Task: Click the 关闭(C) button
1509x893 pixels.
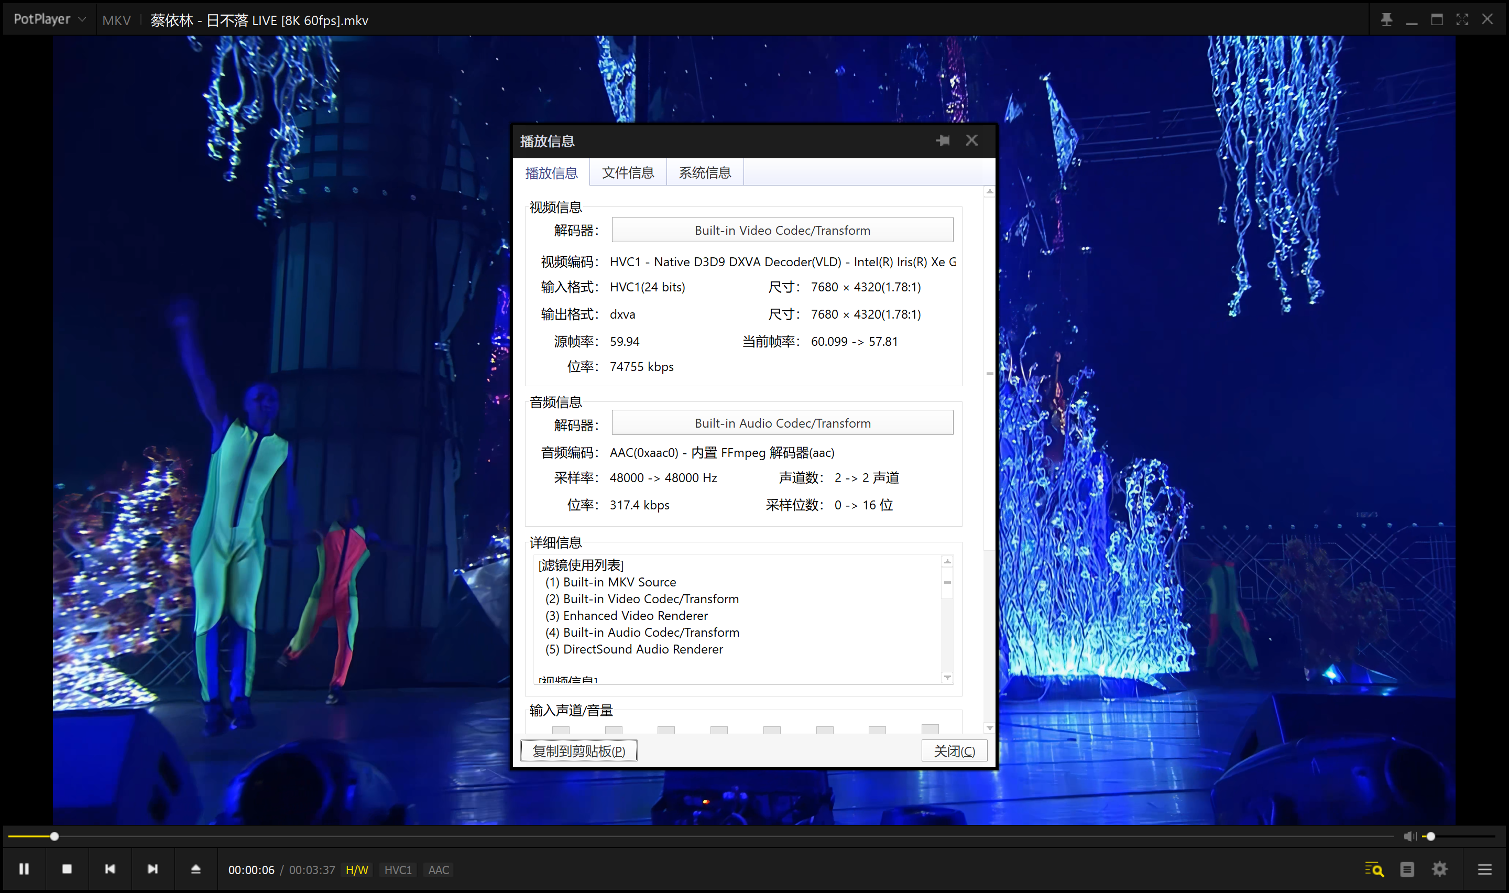Action: click(954, 751)
